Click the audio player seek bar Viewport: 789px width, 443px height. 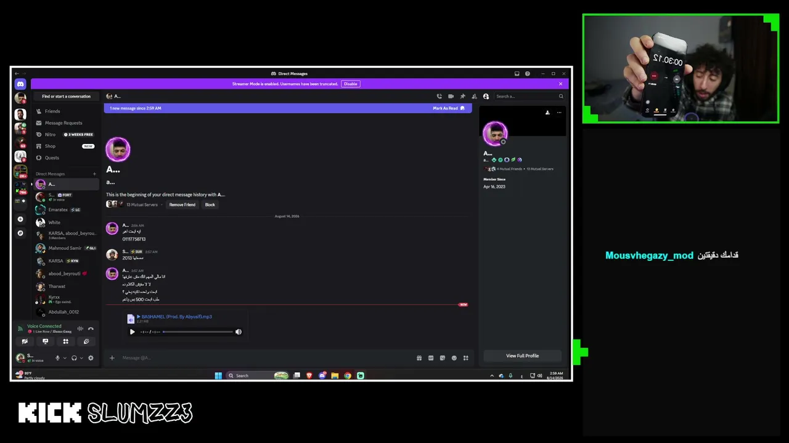coord(198,332)
